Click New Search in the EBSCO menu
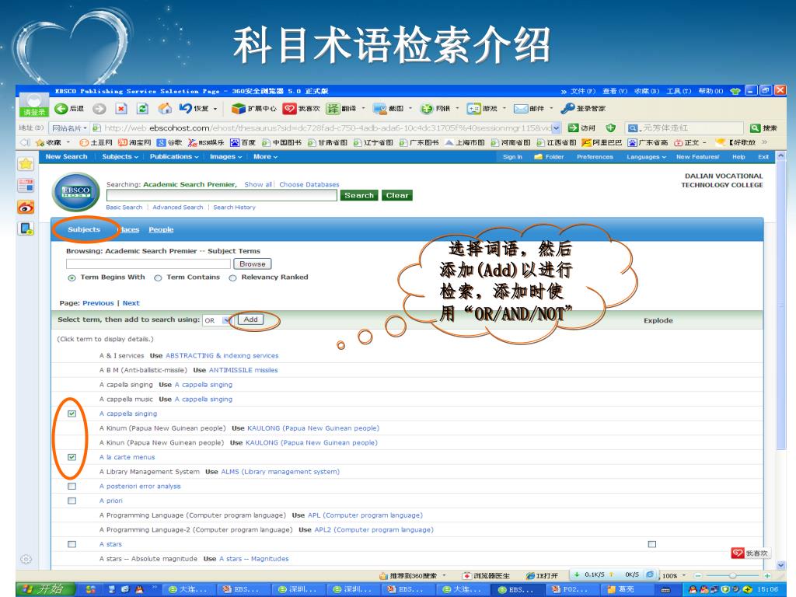The width and height of the screenshot is (796, 597). click(x=67, y=157)
